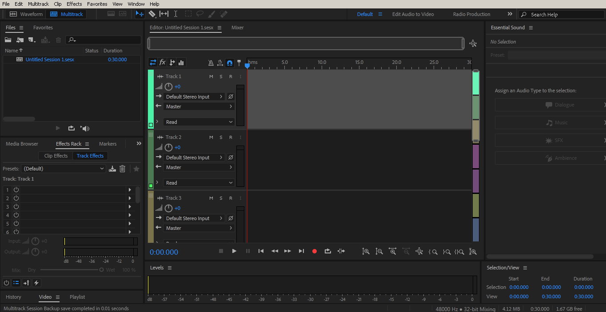The width and height of the screenshot is (606, 312).
Task: Delete effects rack preset trash icon
Action: (x=123, y=169)
